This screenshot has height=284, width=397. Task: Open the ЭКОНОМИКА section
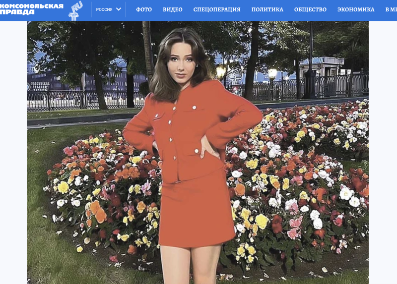[x=356, y=9]
